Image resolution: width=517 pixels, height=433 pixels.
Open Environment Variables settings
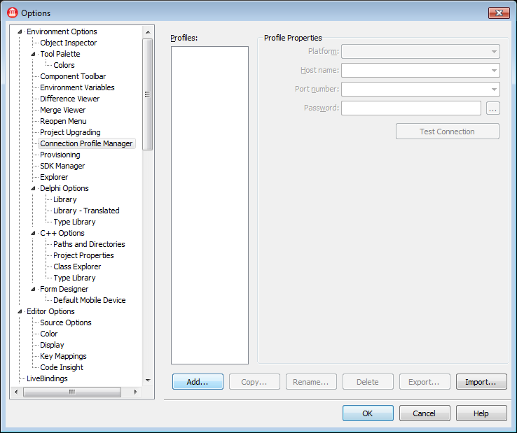(x=77, y=87)
